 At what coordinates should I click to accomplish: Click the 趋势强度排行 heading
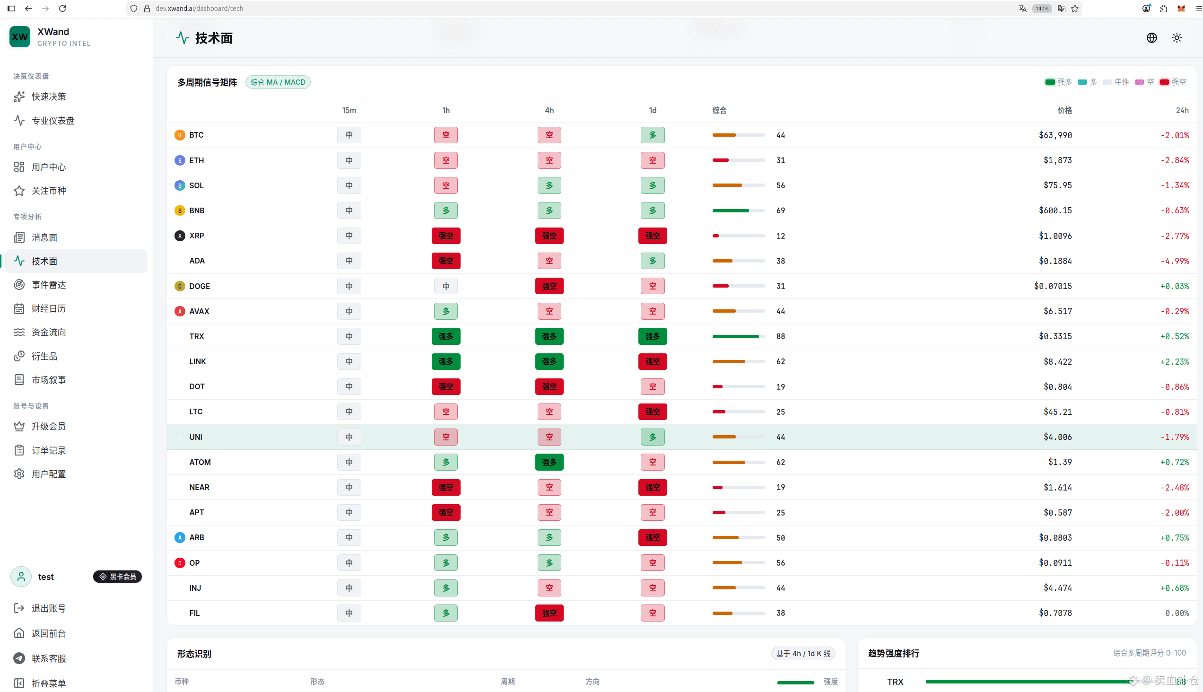tap(893, 654)
